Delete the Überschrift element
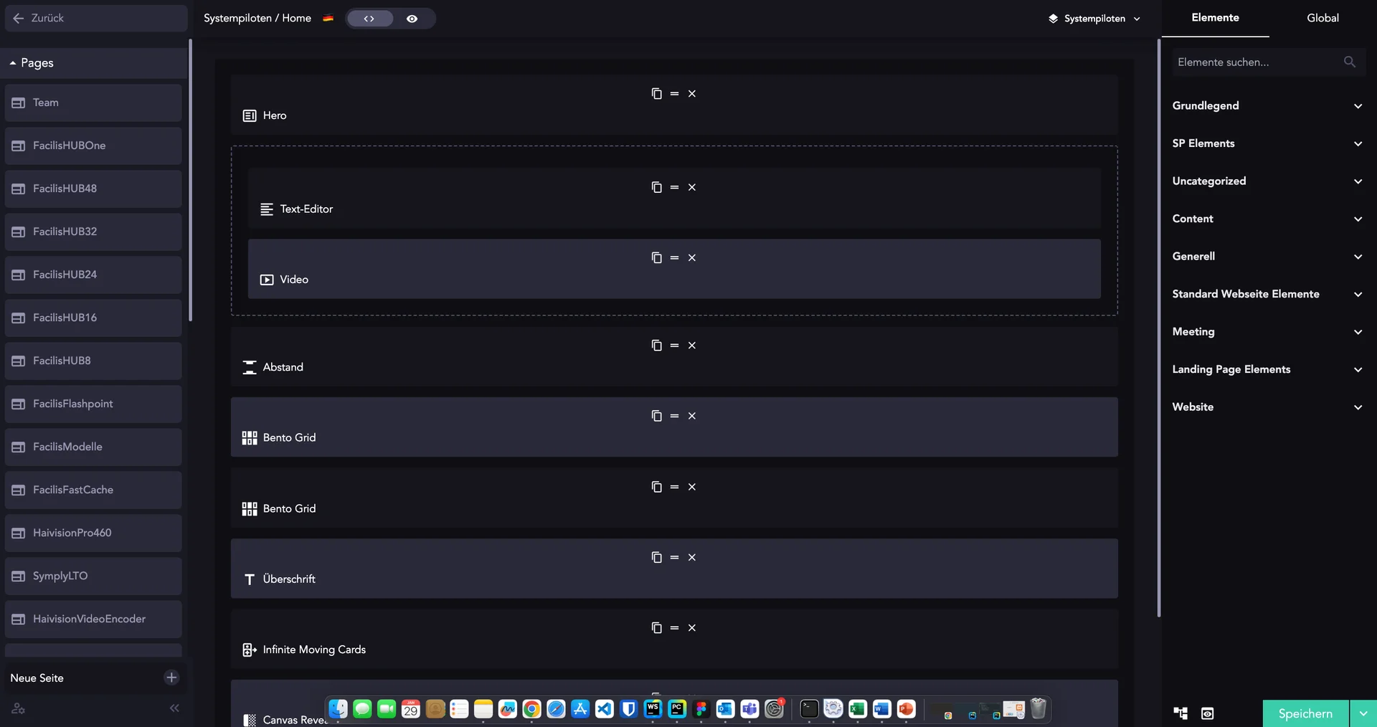Image resolution: width=1377 pixels, height=727 pixels. (x=692, y=557)
